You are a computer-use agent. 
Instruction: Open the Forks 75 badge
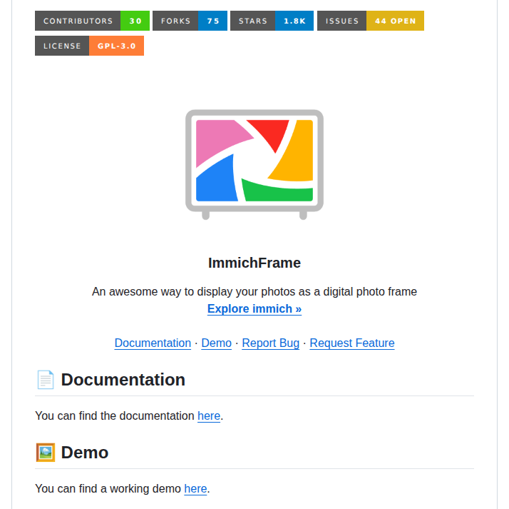point(190,21)
